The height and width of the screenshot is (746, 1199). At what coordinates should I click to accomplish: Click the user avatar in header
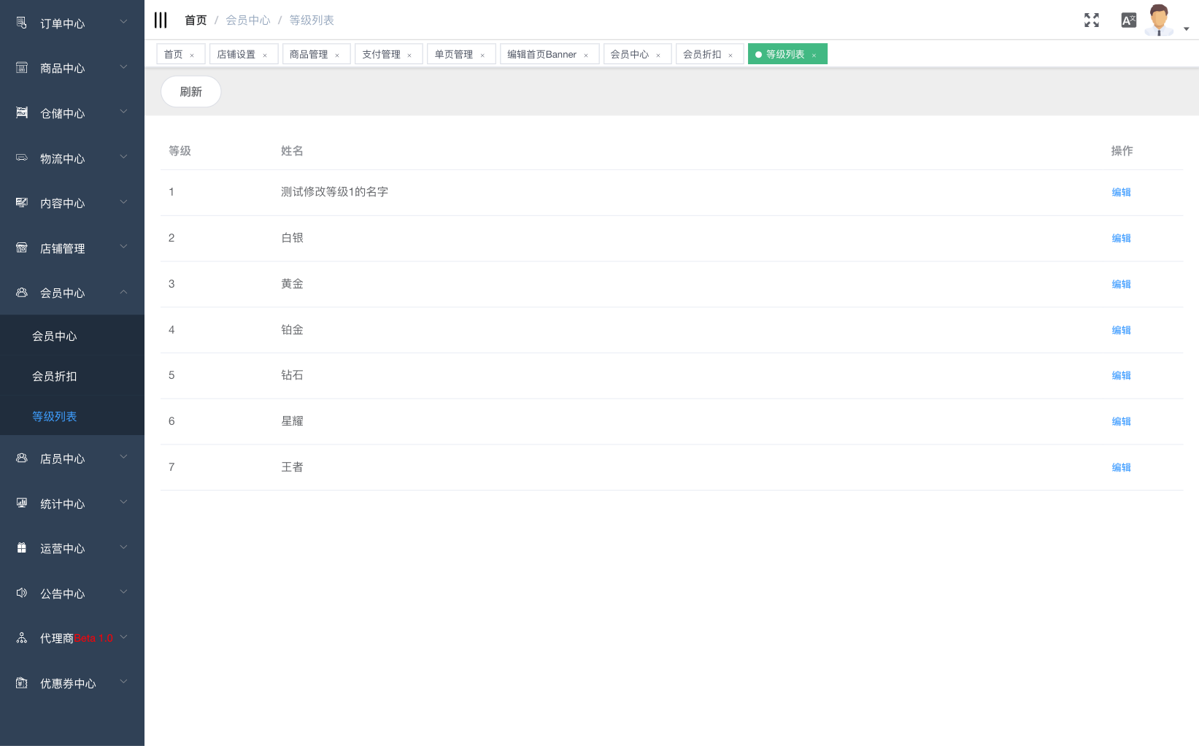(1158, 20)
